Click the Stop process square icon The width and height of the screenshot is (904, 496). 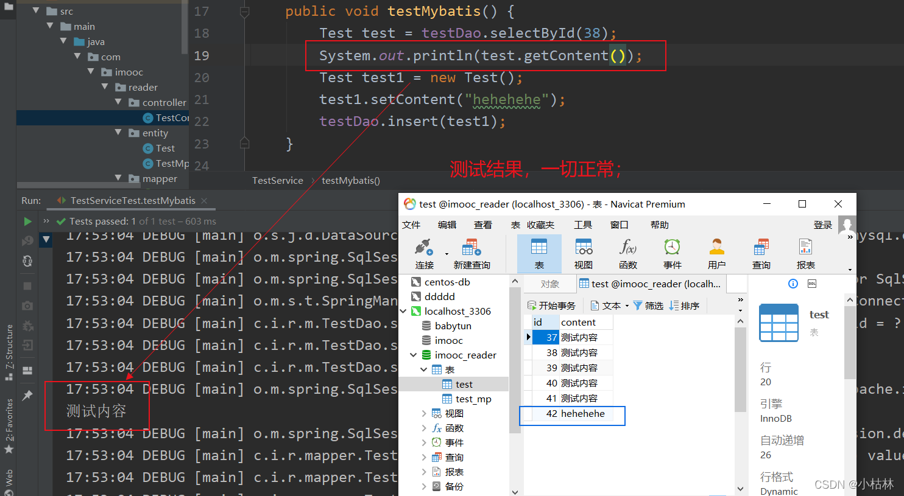[x=27, y=285]
